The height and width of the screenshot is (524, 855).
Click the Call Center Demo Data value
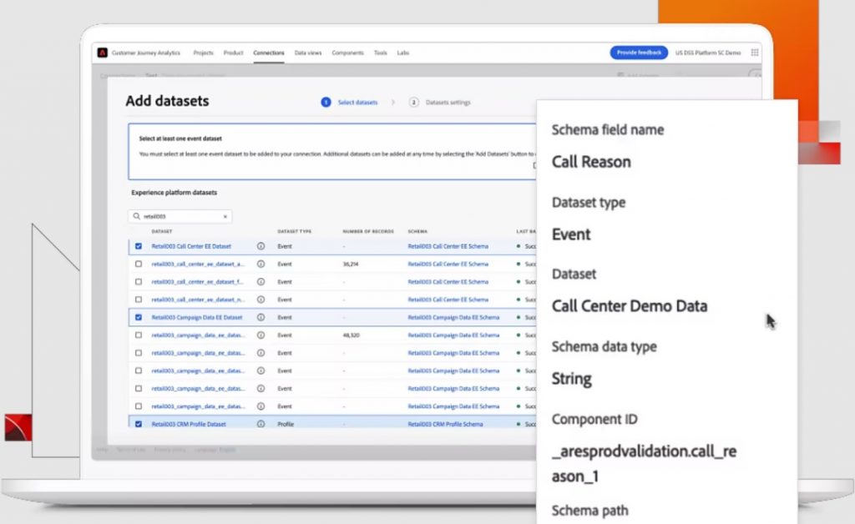coord(630,306)
